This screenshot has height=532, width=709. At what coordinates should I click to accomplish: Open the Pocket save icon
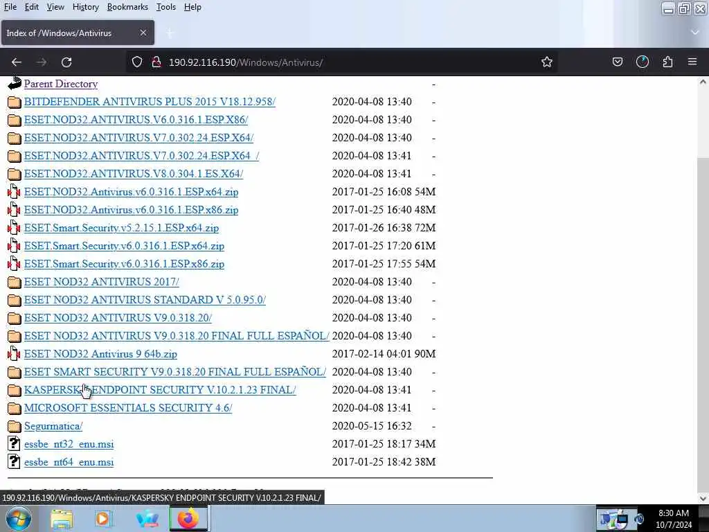tap(617, 62)
